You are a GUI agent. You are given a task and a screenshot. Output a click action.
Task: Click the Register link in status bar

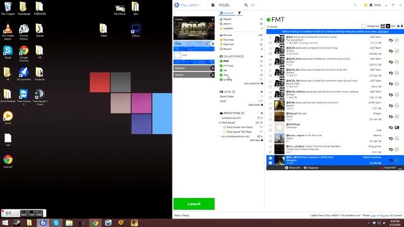384,216
